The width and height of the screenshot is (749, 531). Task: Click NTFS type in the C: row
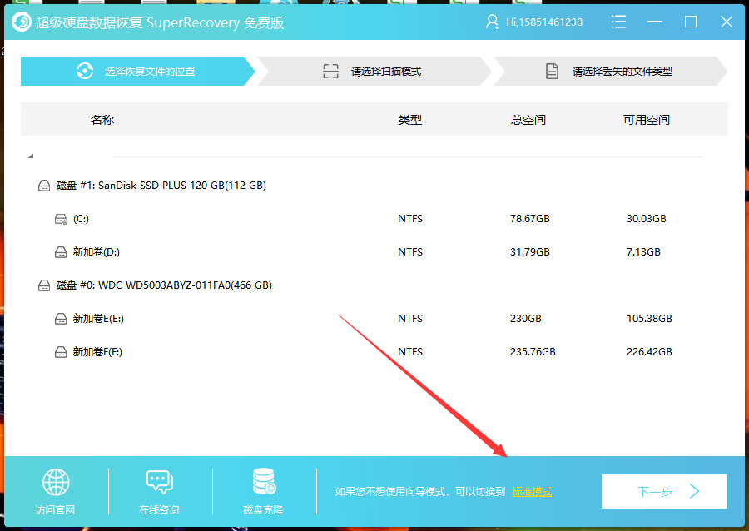point(409,219)
